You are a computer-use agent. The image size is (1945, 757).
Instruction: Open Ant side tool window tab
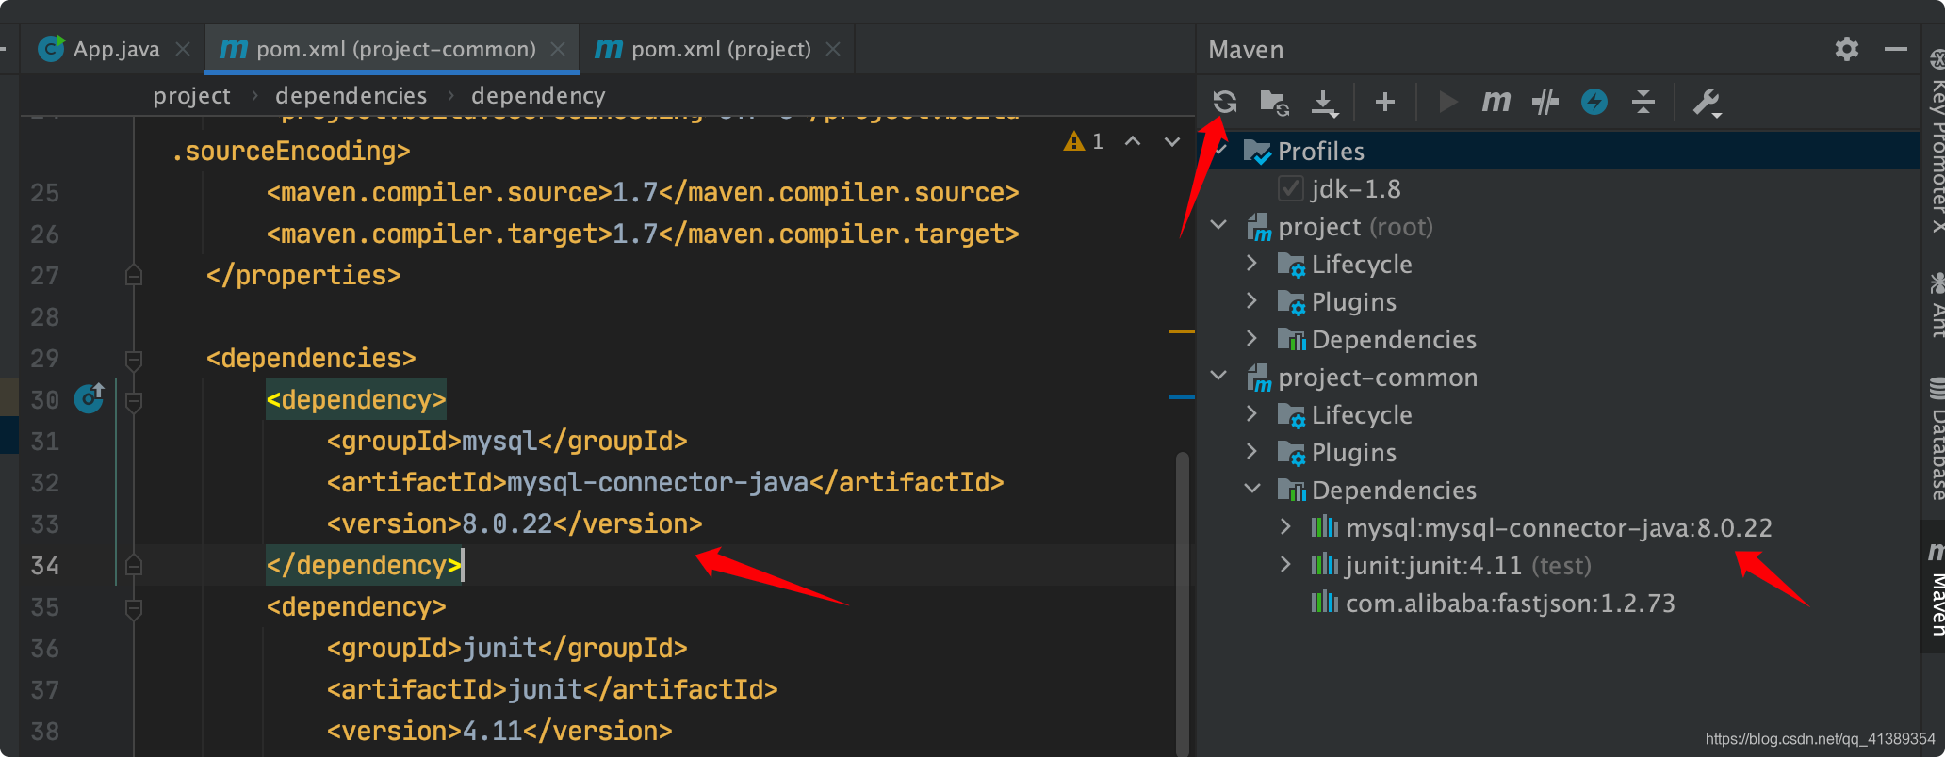tap(1935, 305)
